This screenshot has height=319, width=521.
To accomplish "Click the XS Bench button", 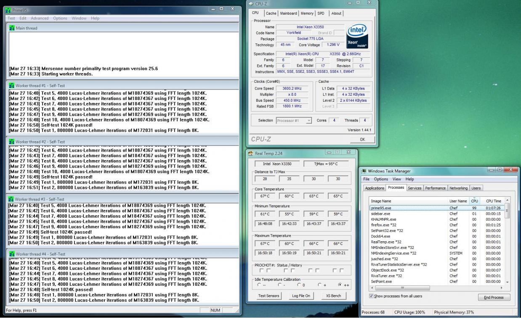I will (x=333, y=296).
